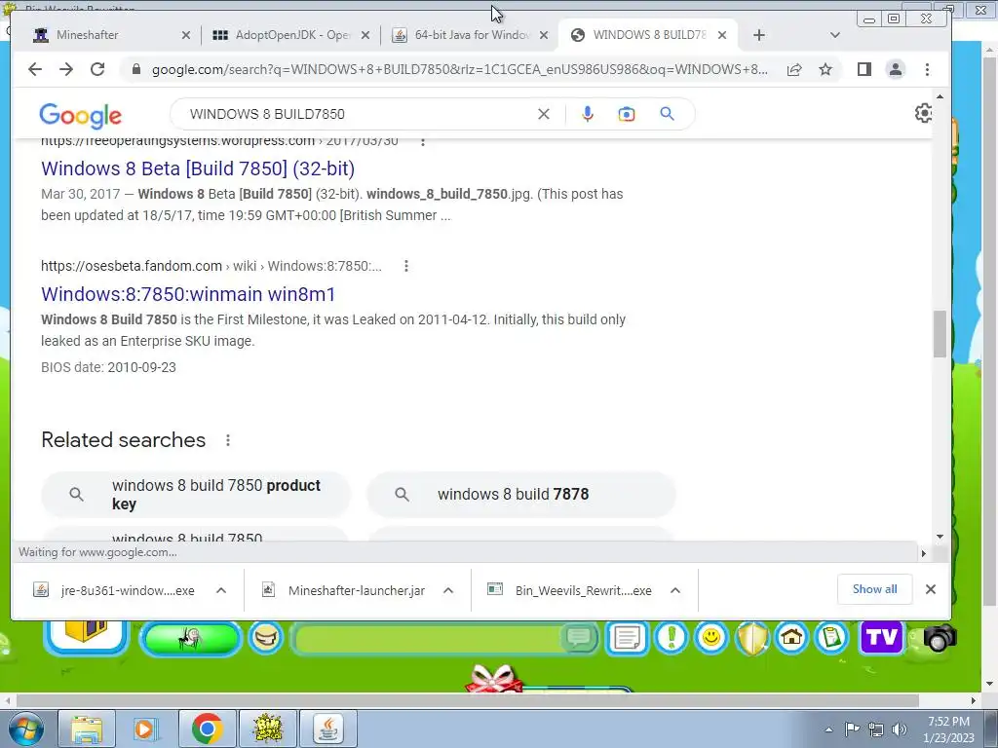Click shield icon in Bin Weevils
998x748 pixels.
coord(751,637)
